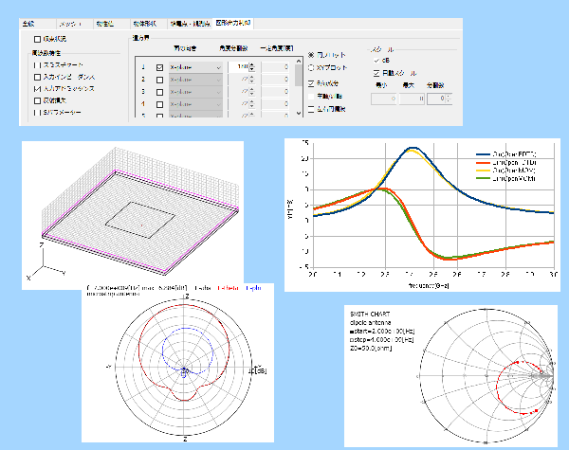Enable the 左右円偏波 checkbox
Screen dimensions: 569x450
coord(311,109)
